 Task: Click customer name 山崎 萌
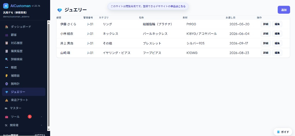click(65, 53)
